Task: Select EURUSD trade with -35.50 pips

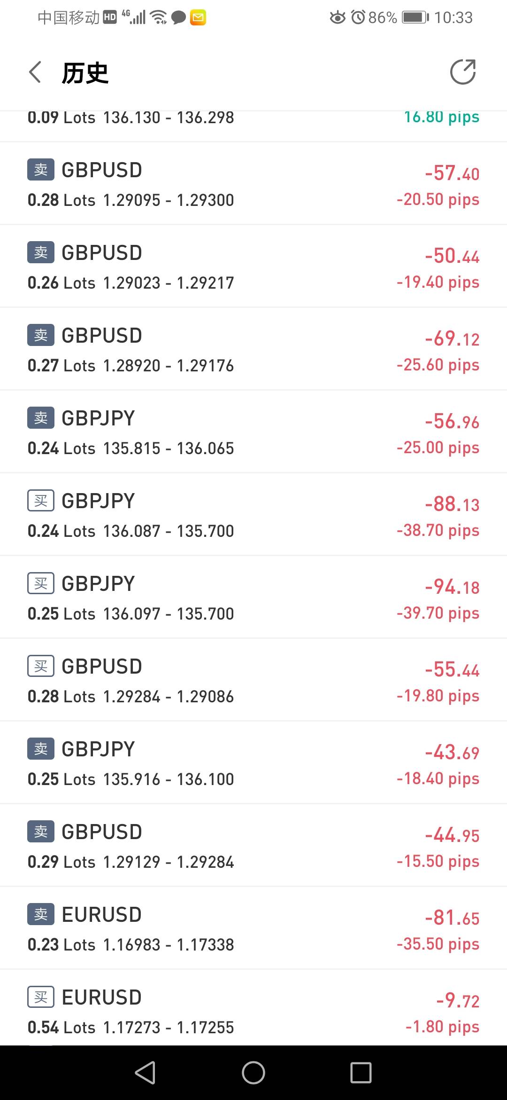Action: 253,929
